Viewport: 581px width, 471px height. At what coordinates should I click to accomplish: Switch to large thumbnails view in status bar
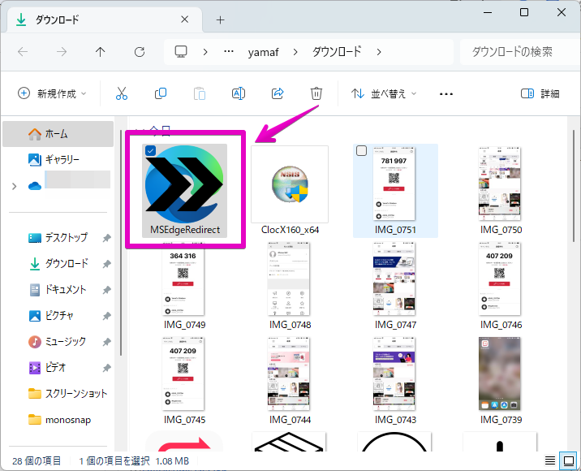(568, 460)
